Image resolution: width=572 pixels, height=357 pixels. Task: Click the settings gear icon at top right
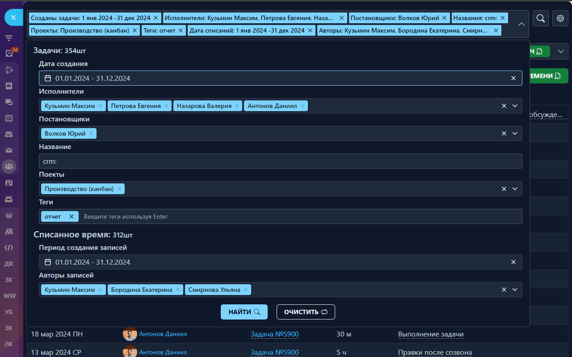560,18
